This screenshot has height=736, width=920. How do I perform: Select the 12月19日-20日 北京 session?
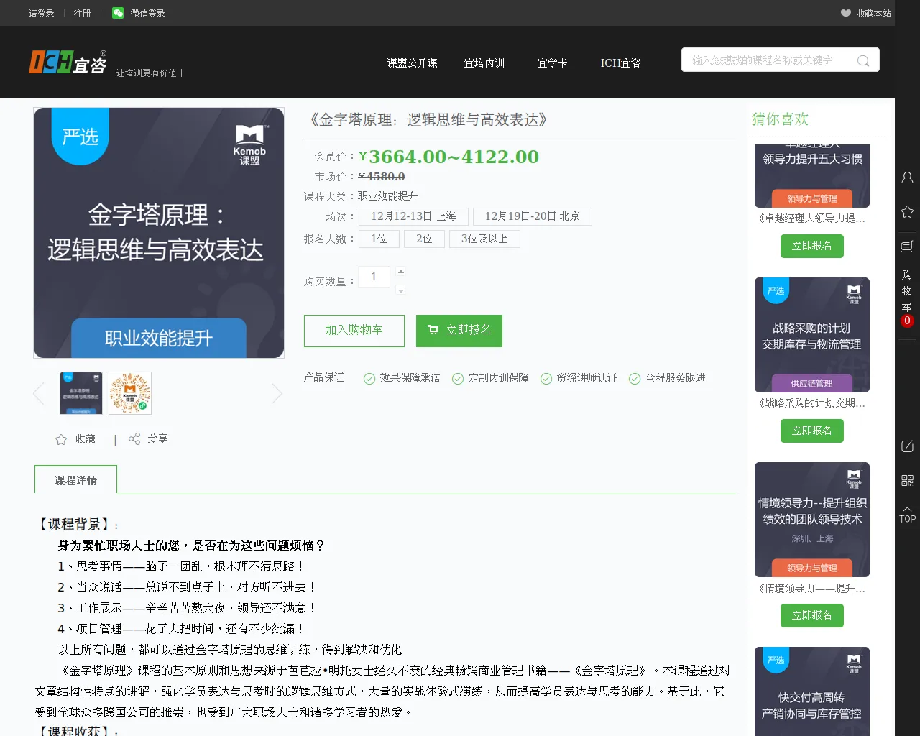[x=532, y=216]
